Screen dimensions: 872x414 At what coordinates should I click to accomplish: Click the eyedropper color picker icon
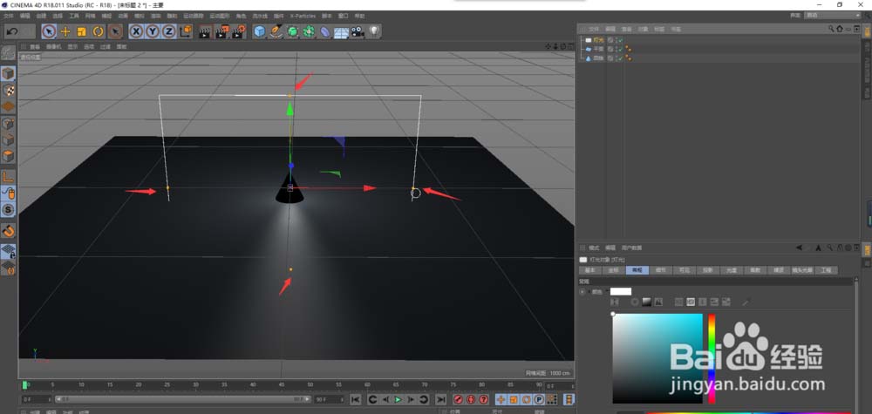point(746,302)
